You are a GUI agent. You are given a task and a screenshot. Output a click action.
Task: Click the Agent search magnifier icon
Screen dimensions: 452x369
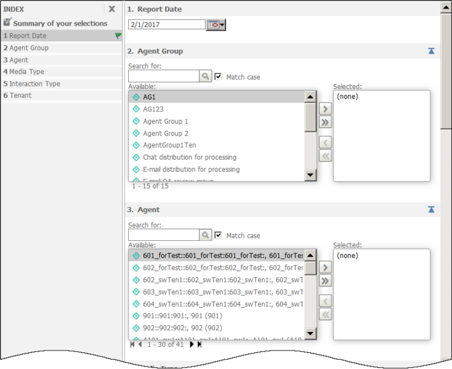pos(205,235)
